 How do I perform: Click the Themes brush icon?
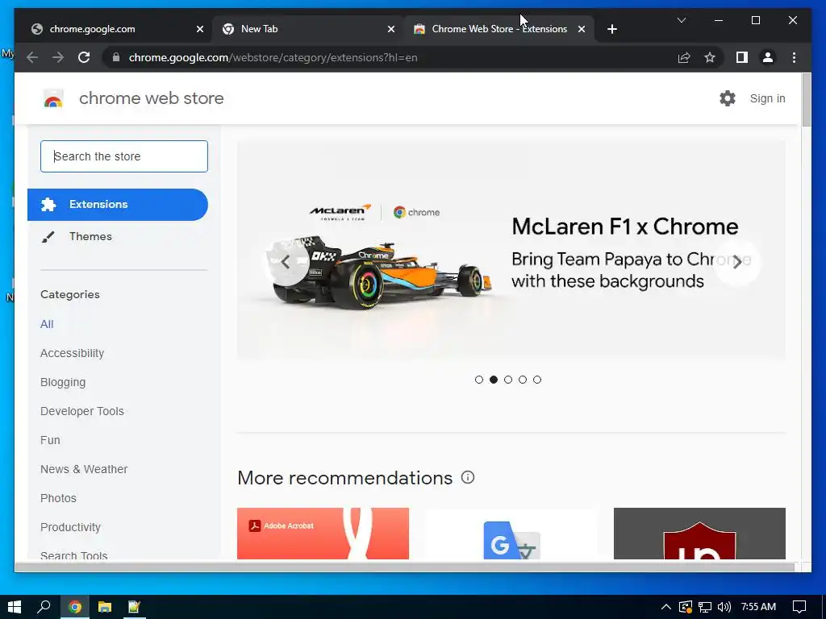click(x=48, y=237)
